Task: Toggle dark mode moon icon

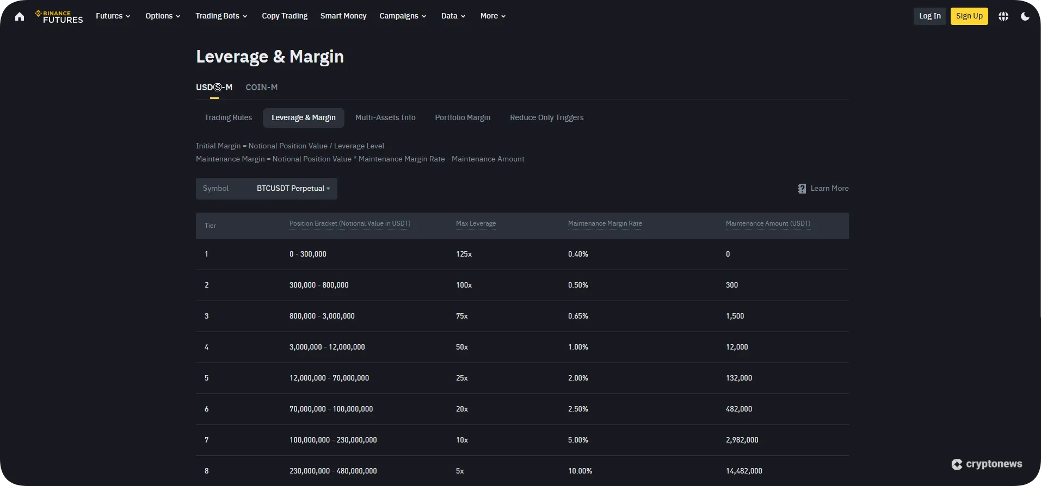Action: (x=1025, y=16)
